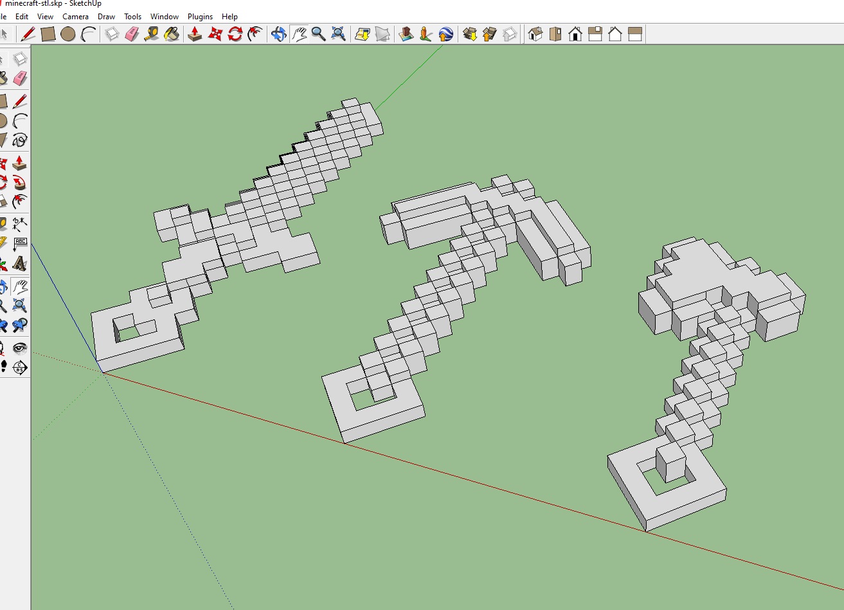Switch to Back view house outline icon
This screenshot has height=610, width=844.
coord(615,34)
